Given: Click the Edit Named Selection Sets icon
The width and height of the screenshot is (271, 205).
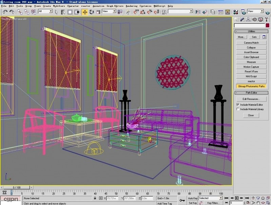Looking at the screenshot, I should point(164,12).
